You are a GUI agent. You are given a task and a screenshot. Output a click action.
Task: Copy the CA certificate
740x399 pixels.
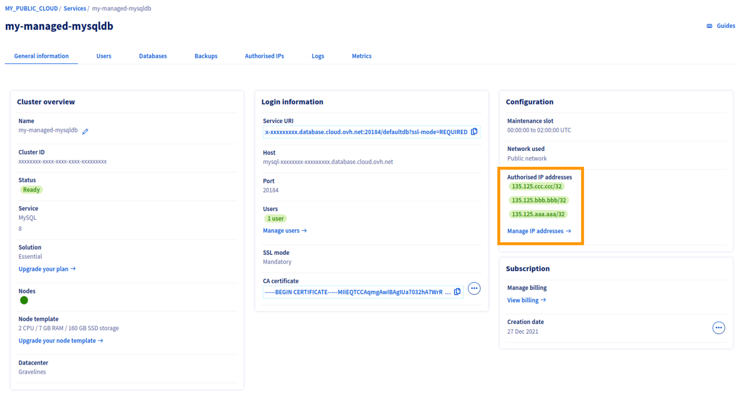point(457,291)
